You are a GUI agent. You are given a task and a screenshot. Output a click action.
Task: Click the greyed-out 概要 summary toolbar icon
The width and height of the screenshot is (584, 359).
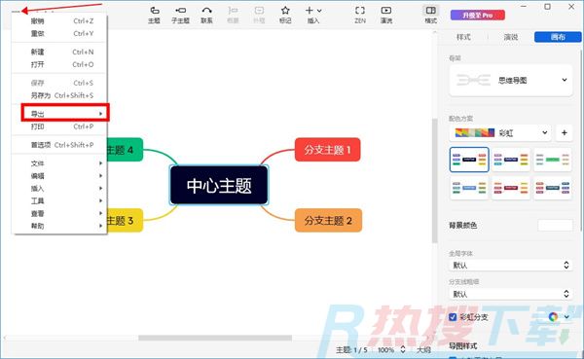pos(233,15)
